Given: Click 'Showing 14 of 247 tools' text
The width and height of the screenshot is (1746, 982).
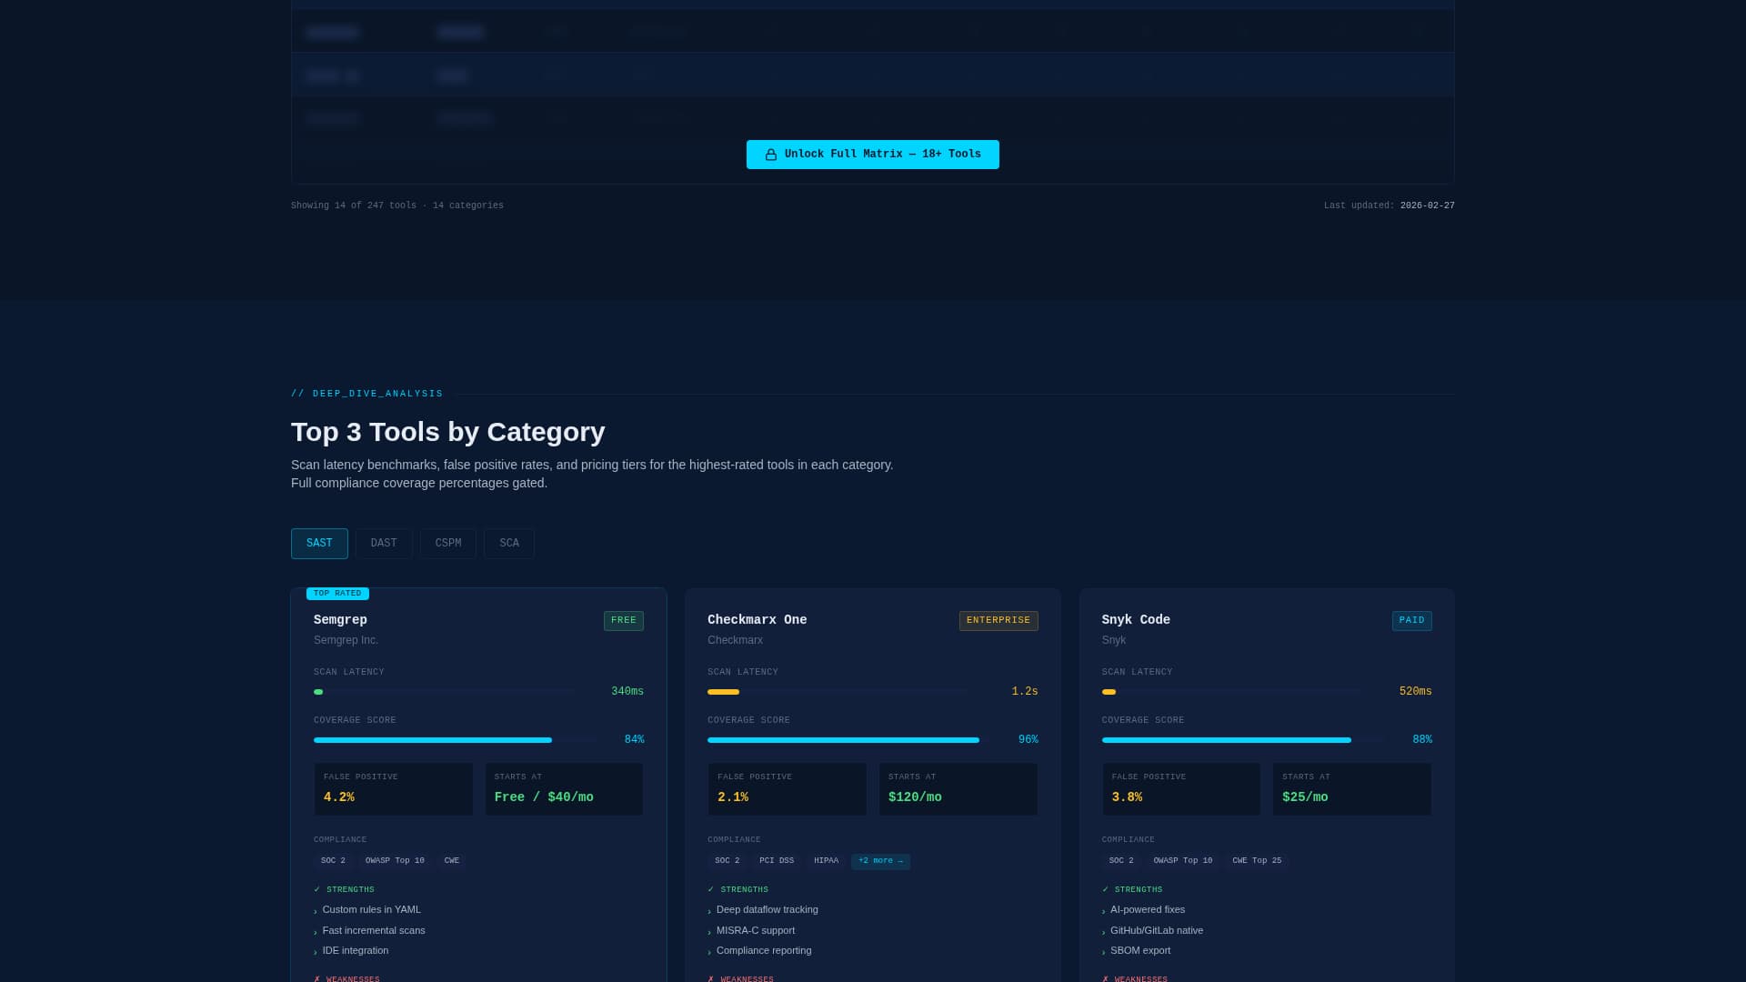Looking at the screenshot, I should pyautogui.click(x=354, y=206).
